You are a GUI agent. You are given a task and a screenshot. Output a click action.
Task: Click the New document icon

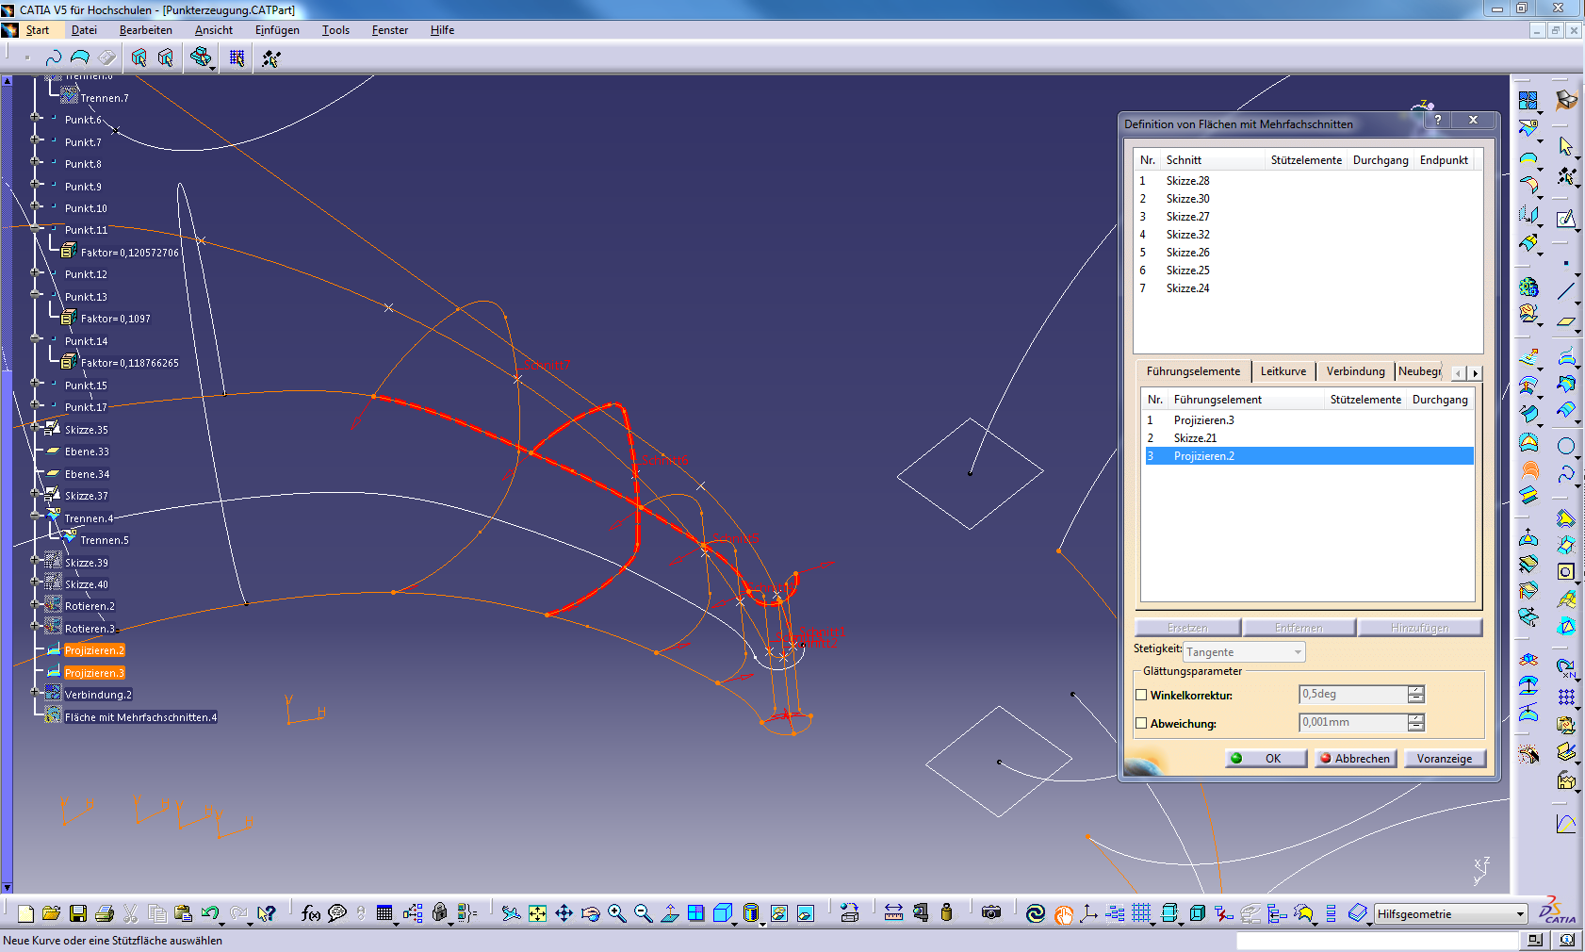25,913
